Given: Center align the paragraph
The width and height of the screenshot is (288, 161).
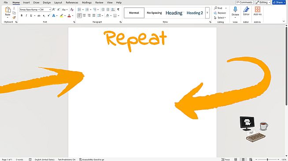Looking at the screenshot, I should tap(84, 15).
